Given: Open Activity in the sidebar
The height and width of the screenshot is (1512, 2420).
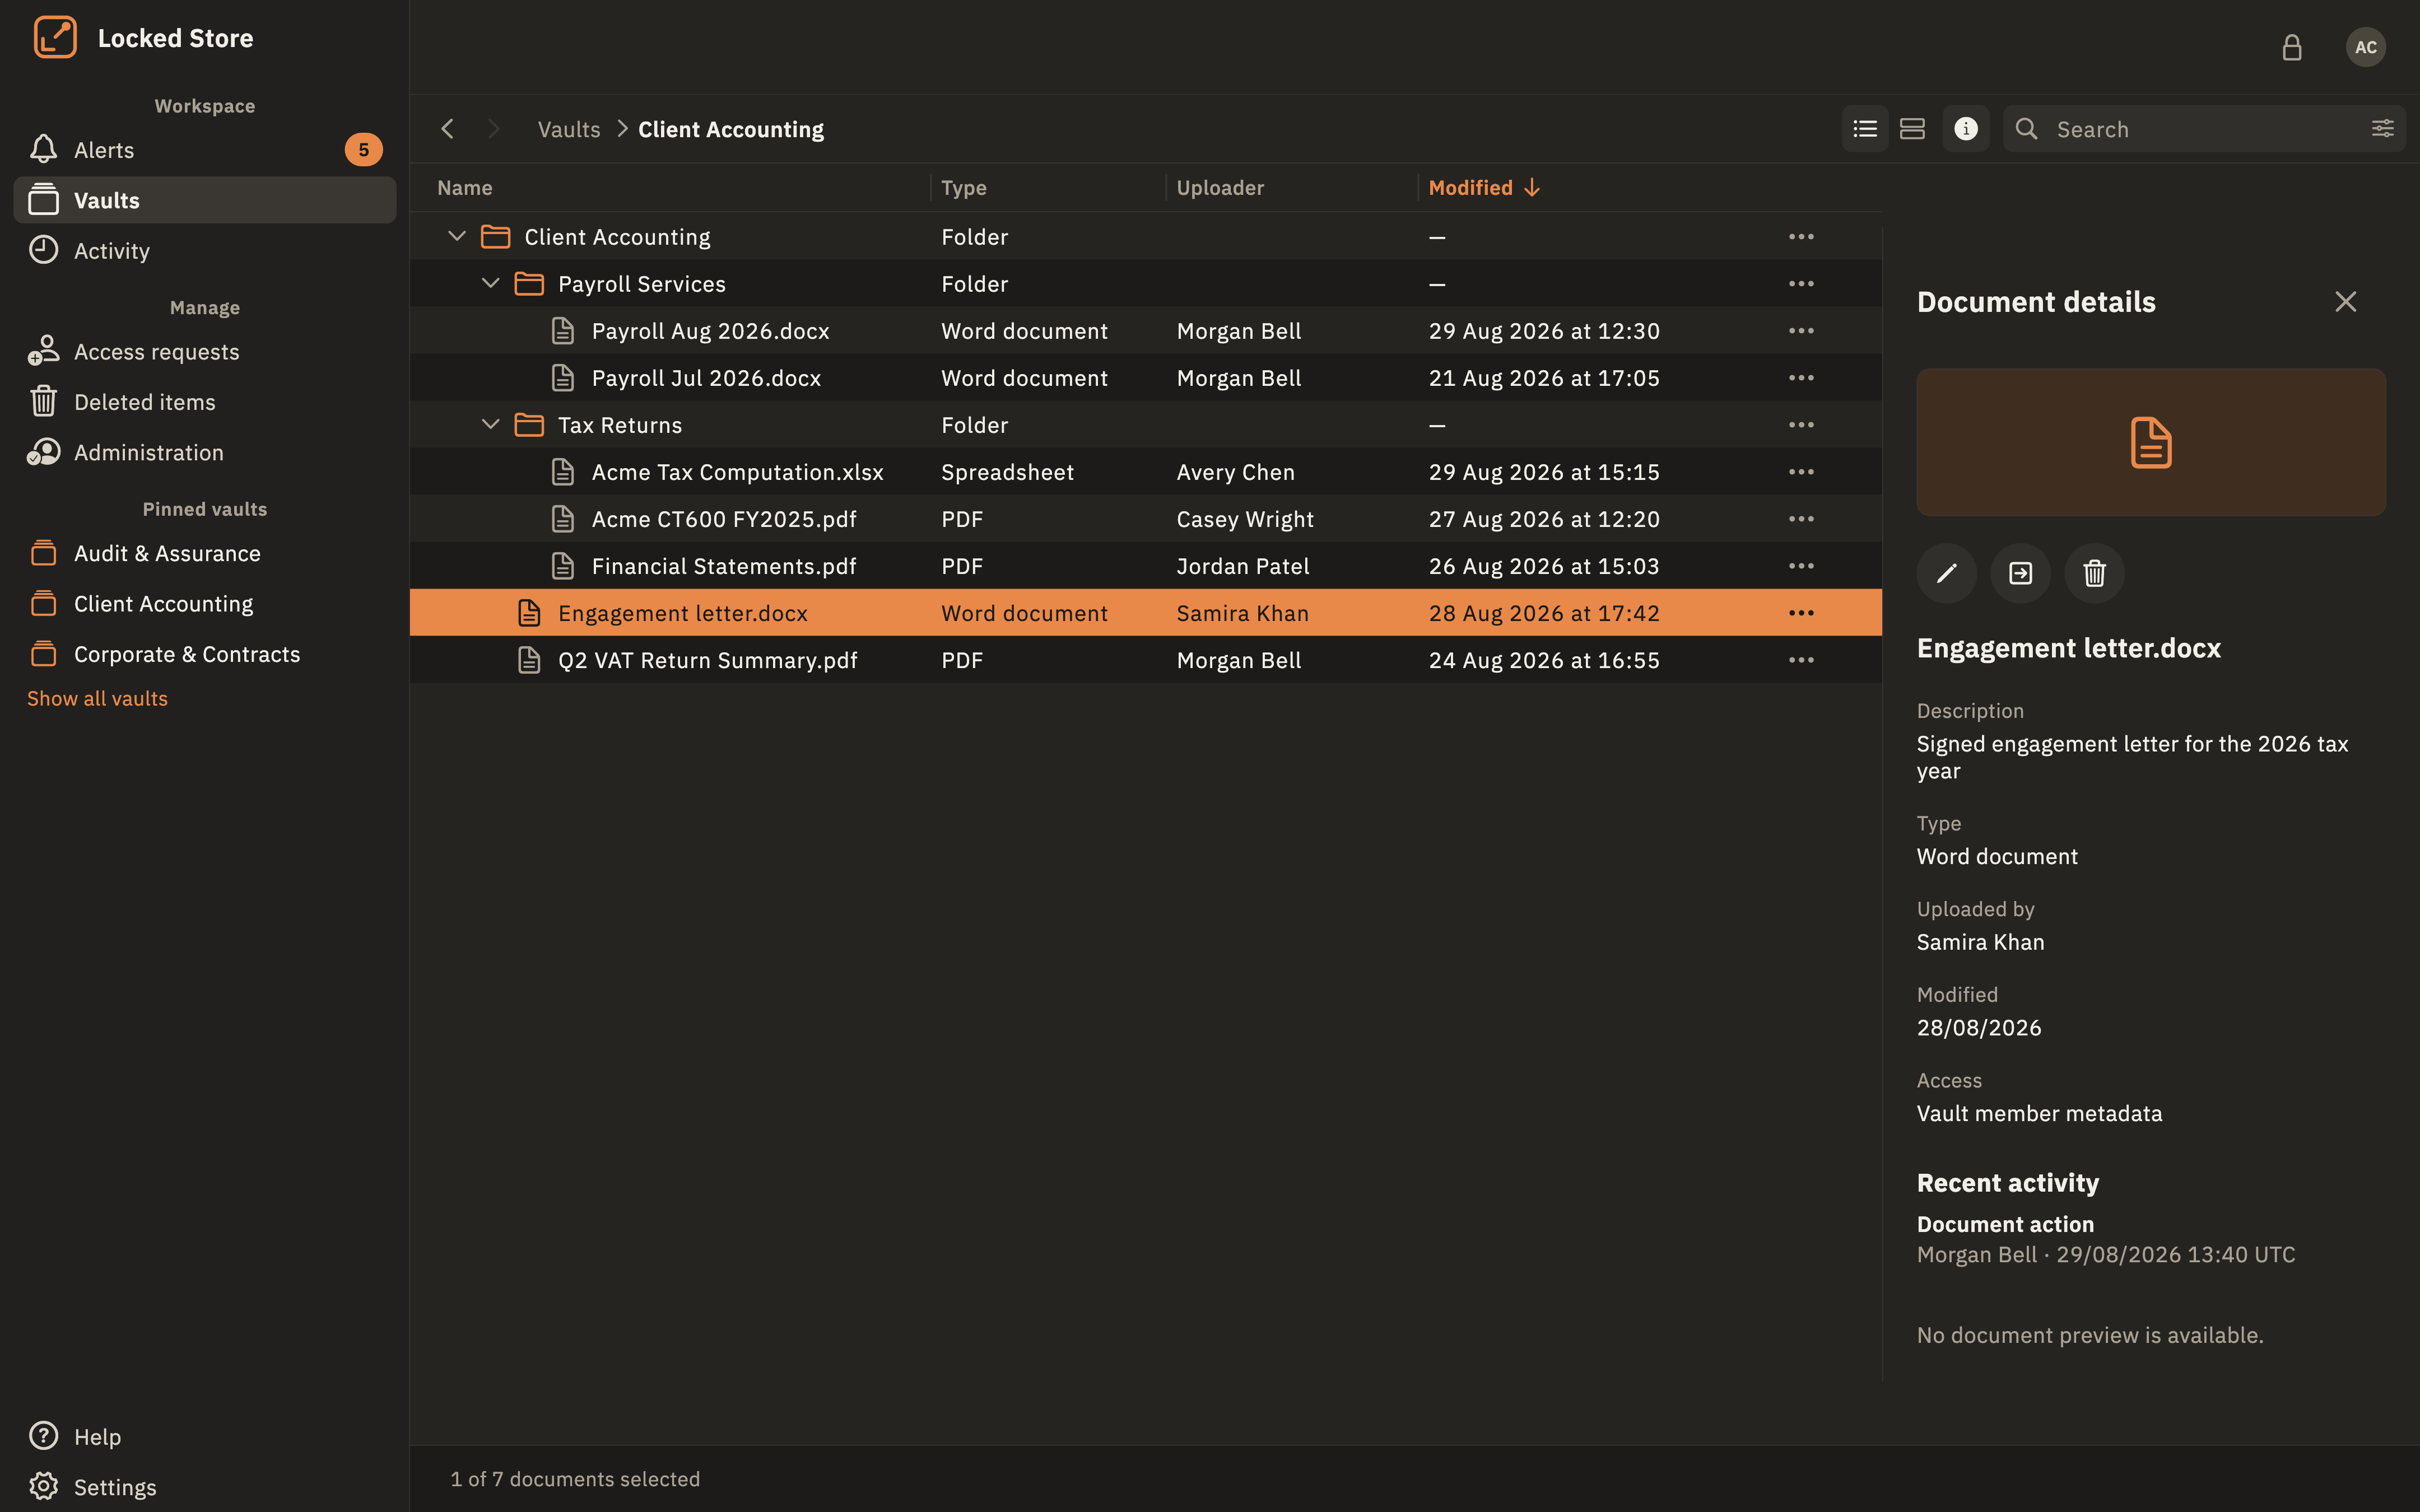Looking at the screenshot, I should click(205, 251).
